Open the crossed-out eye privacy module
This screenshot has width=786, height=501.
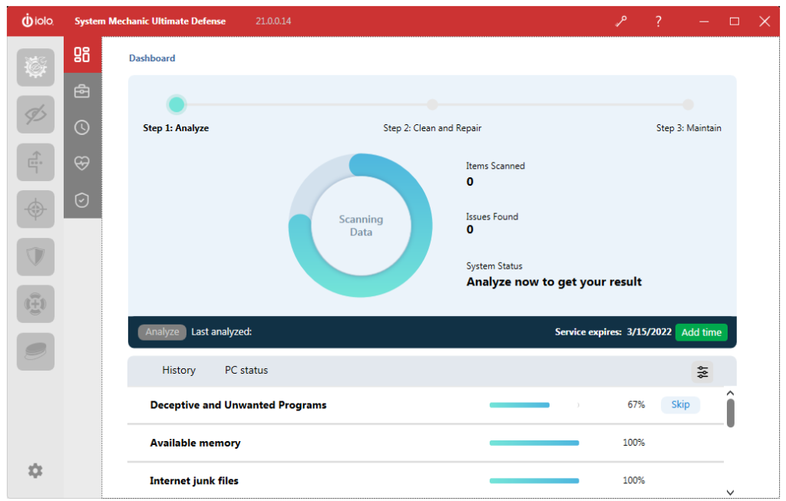coord(36,115)
